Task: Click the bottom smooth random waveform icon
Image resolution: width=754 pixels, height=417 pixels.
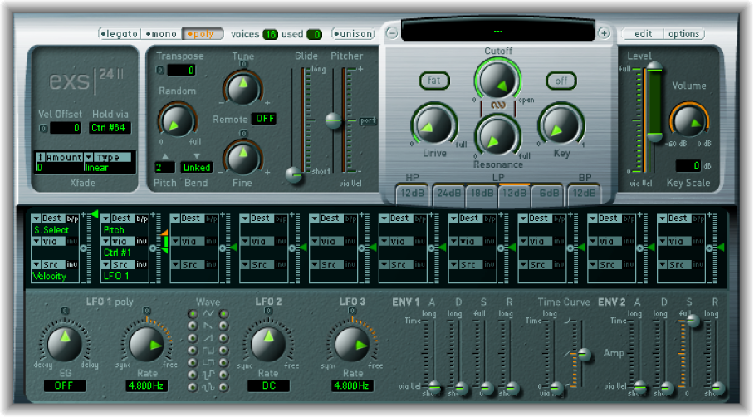Action: point(208,387)
